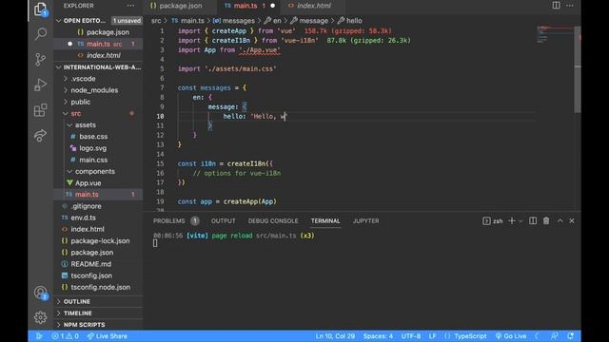
Task: Click the remote window status bar icon
Action: click(39, 336)
